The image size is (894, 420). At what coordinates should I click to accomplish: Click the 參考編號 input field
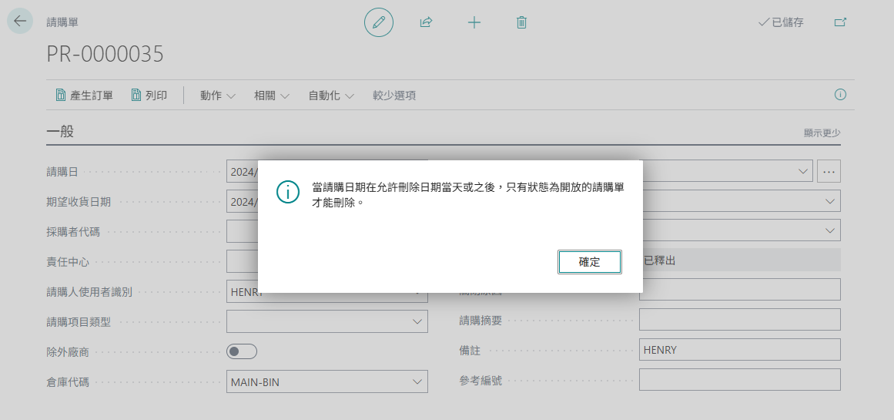click(739, 380)
